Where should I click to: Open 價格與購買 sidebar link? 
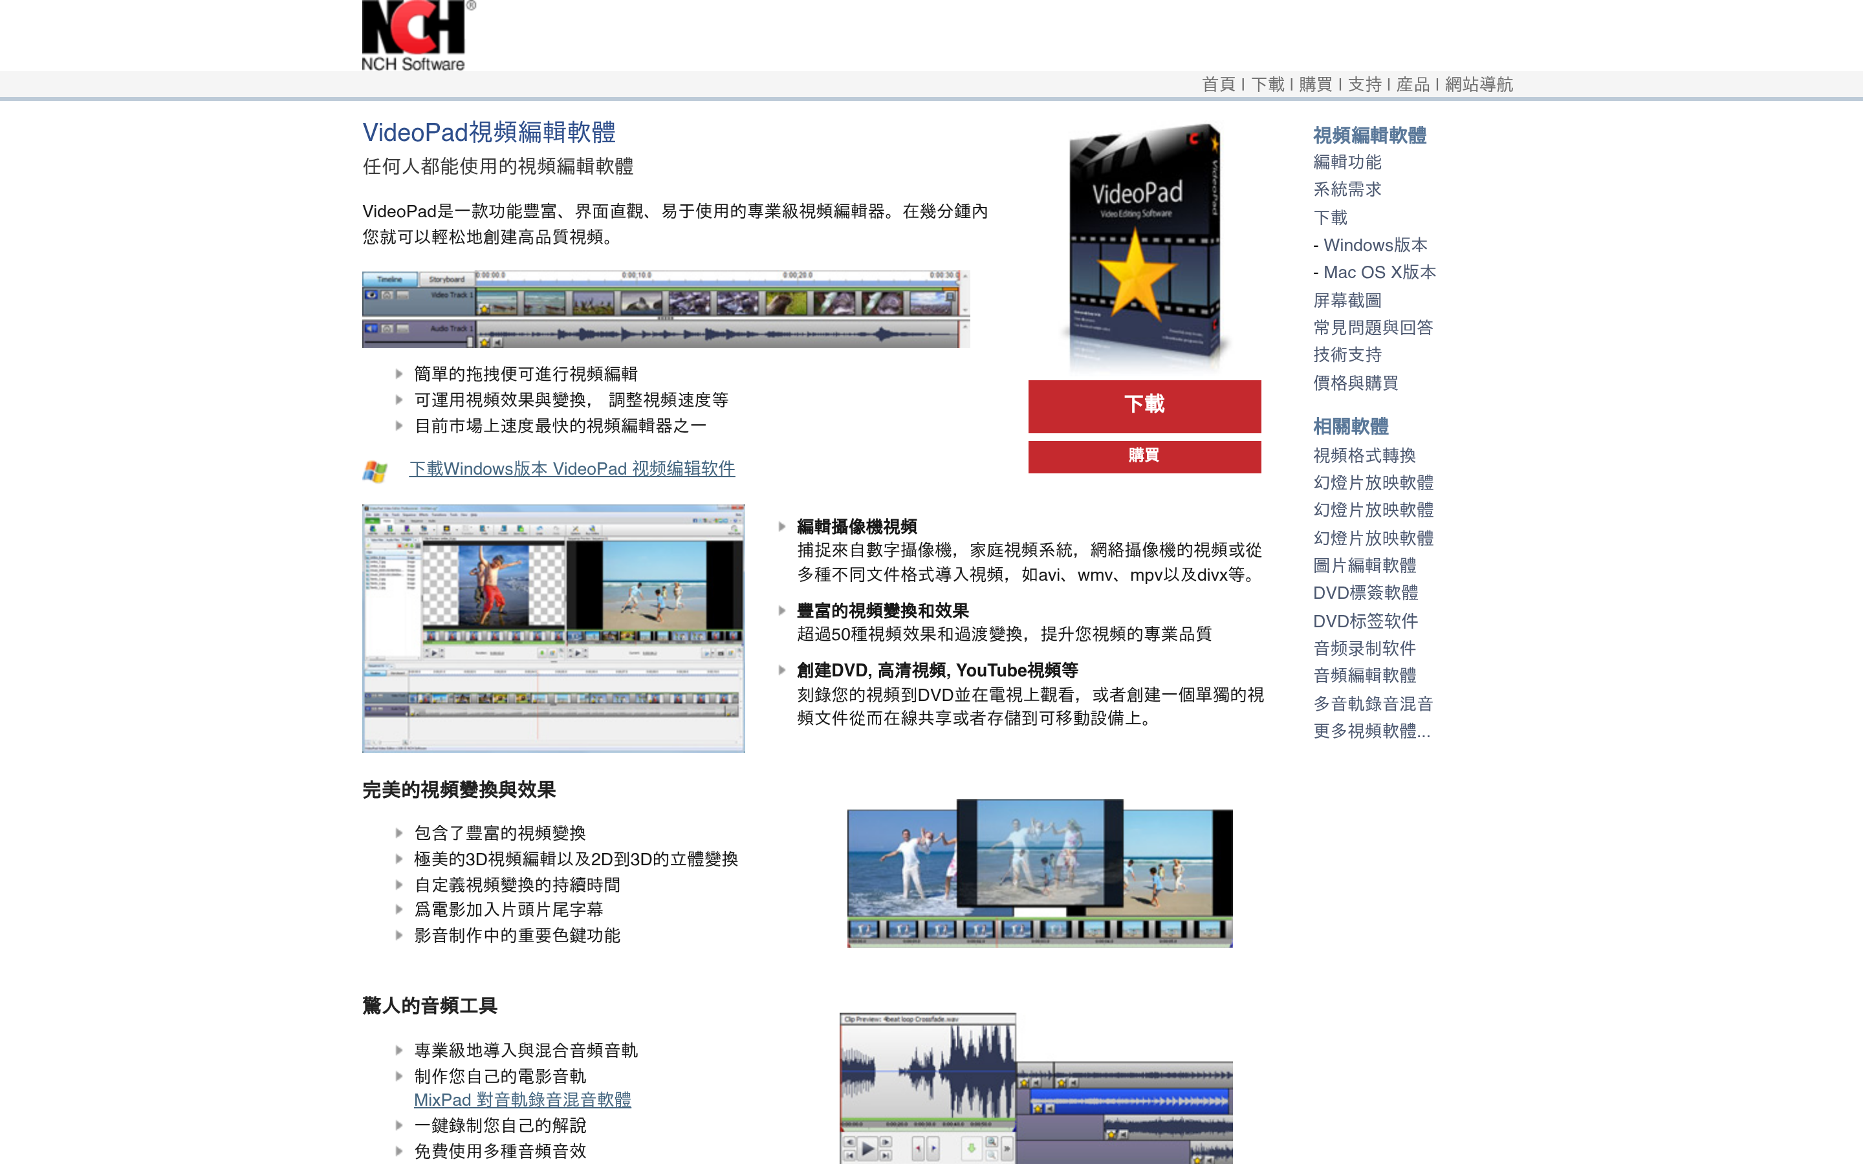1356,383
